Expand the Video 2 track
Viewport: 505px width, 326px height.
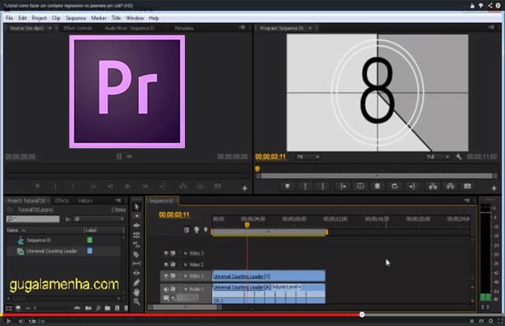(x=186, y=265)
